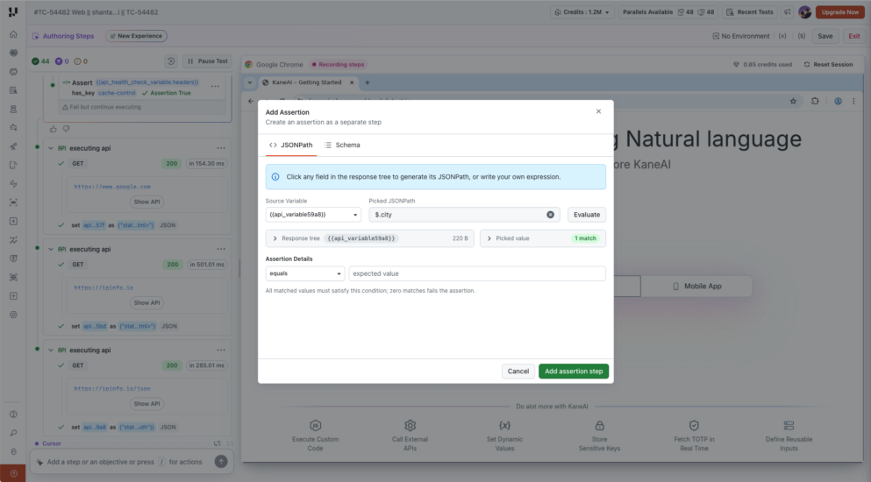This screenshot has width=871, height=482.
Task: Open browser extensions puzzle icon
Action: (815, 101)
